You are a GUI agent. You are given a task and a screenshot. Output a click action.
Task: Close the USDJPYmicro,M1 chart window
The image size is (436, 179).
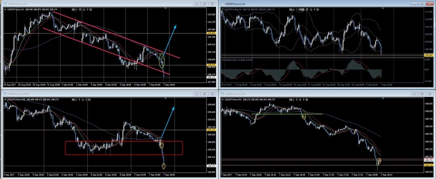pyautogui.click(x=430, y=94)
